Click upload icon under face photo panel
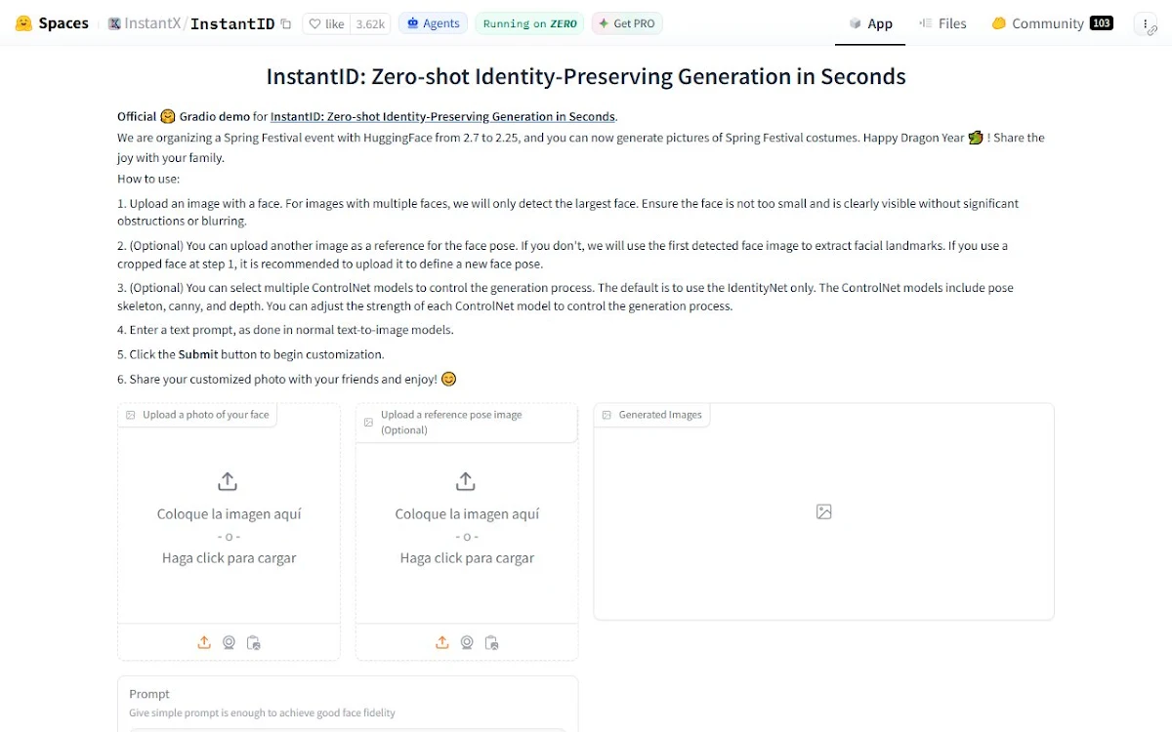 tap(204, 642)
